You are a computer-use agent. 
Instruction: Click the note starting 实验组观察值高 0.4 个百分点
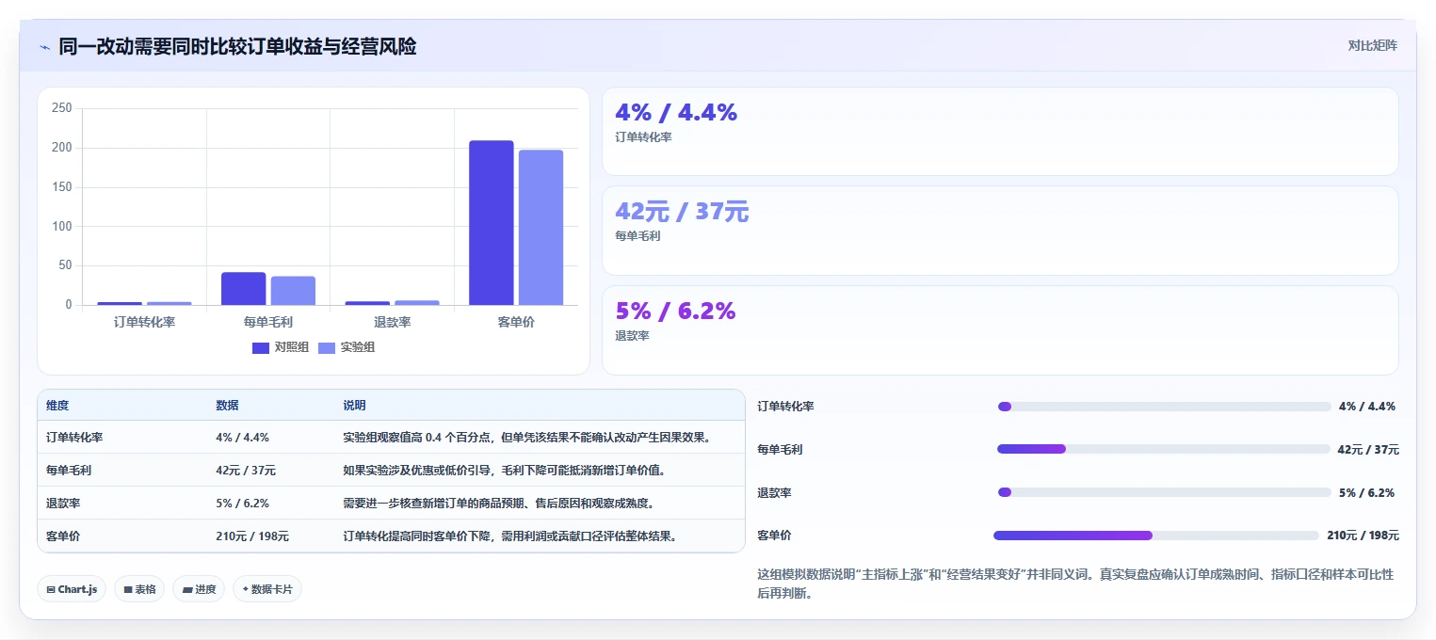(x=526, y=438)
